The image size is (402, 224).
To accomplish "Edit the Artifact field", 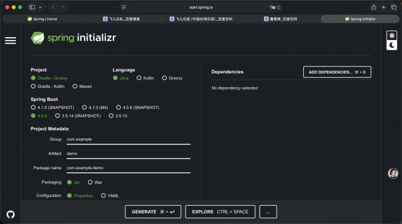I will point(128,154).
